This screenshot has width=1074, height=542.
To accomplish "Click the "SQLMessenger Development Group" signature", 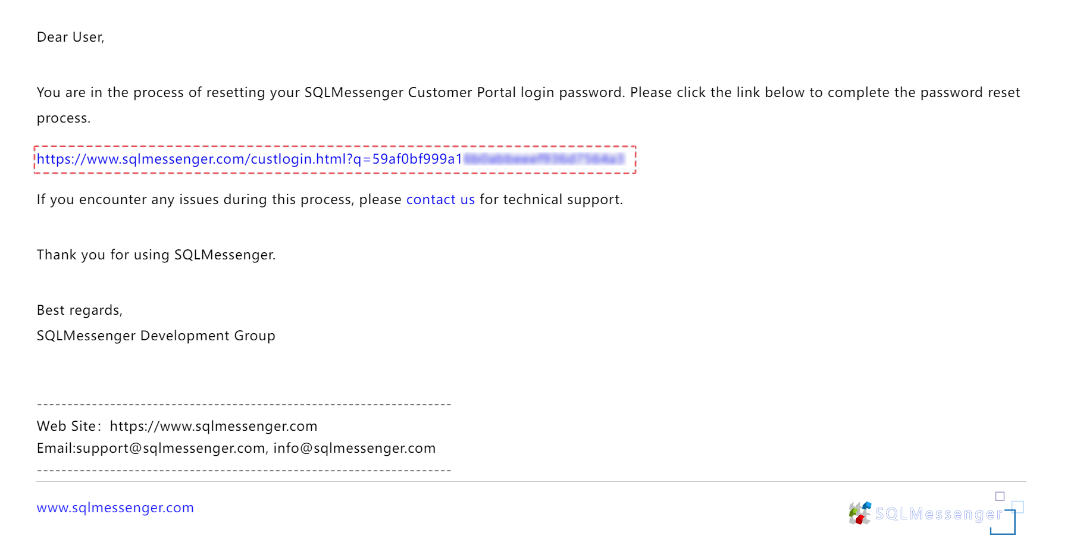I will (156, 336).
